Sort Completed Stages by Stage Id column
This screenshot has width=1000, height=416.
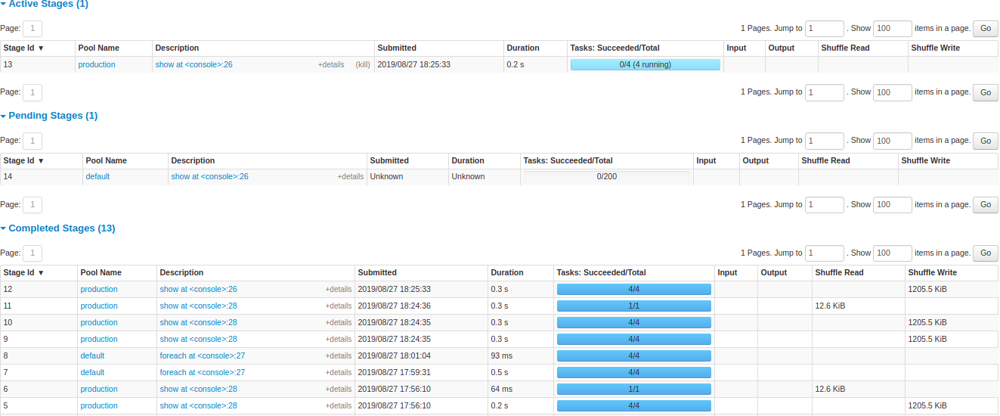23,273
